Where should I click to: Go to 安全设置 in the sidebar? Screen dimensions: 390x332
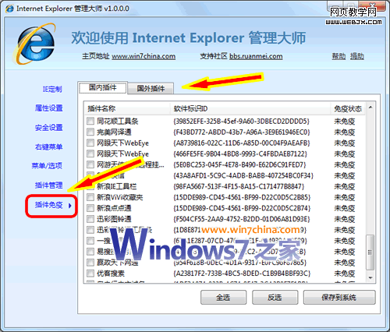49,128
